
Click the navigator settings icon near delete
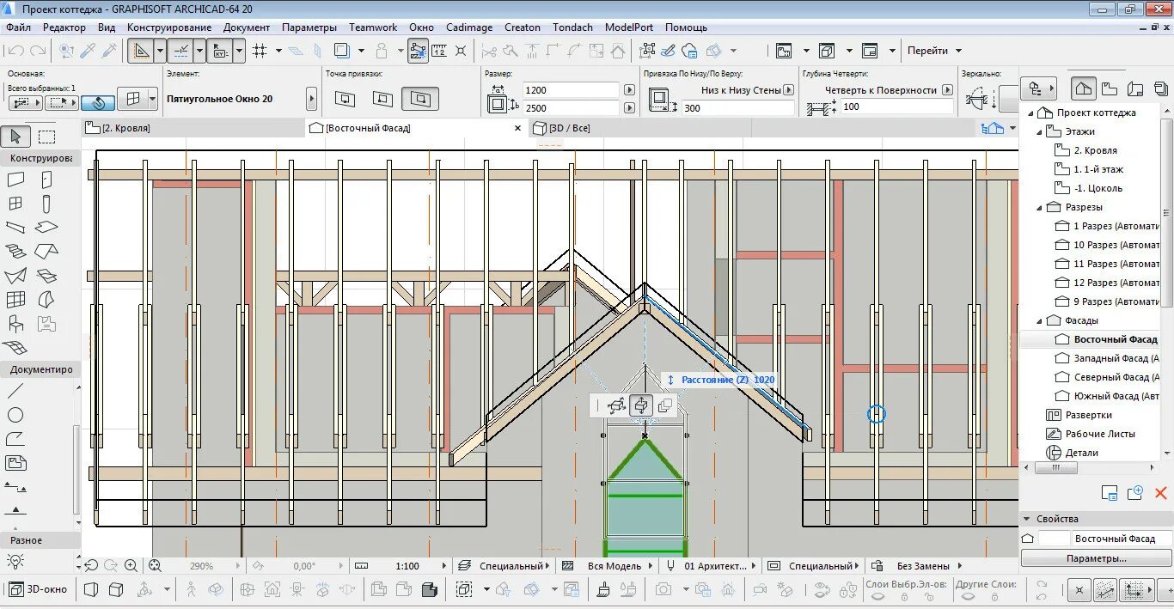(1110, 493)
